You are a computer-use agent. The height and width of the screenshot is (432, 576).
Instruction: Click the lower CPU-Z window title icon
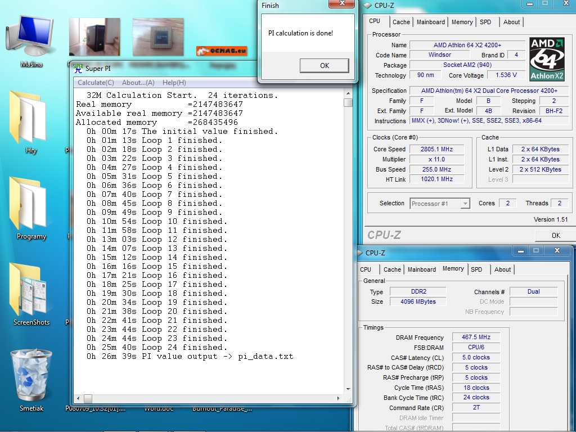click(360, 253)
